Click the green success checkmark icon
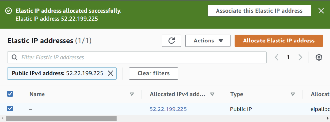Screen dimensions: 330x122 tap(9, 11)
